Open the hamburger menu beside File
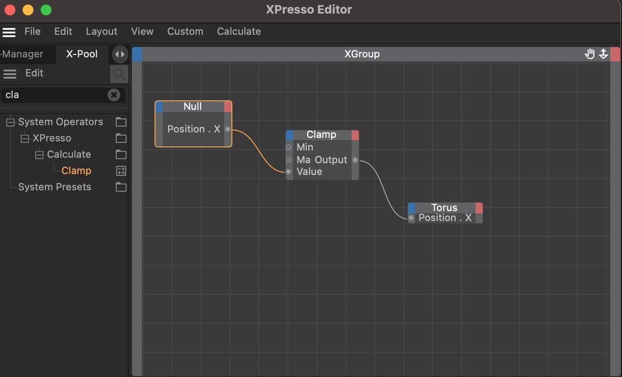This screenshot has height=377, width=622. click(x=9, y=32)
